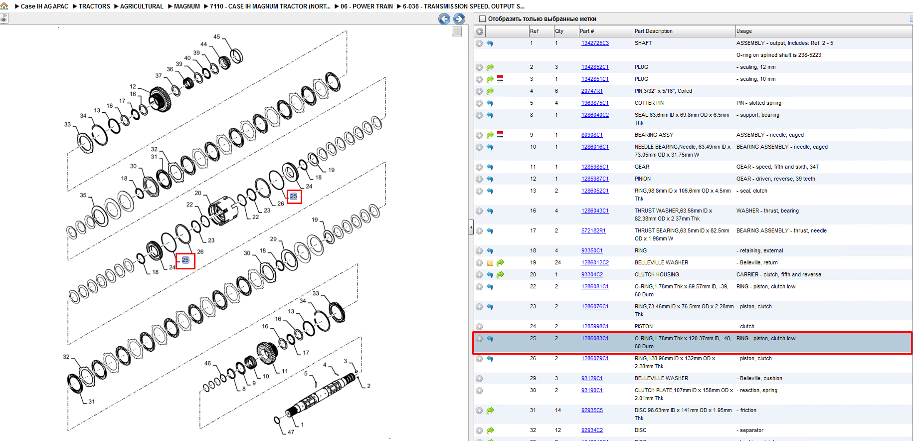
Task: Click the plus icon on the THRUST WASHER row
Action: pos(479,211)
